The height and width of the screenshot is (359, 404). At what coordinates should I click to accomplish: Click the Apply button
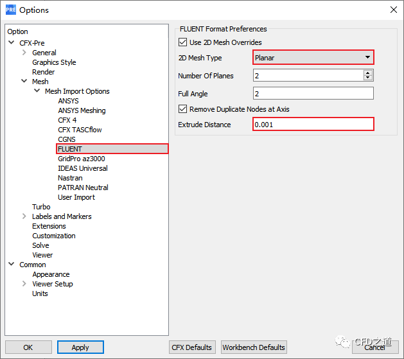click(80, 347)
